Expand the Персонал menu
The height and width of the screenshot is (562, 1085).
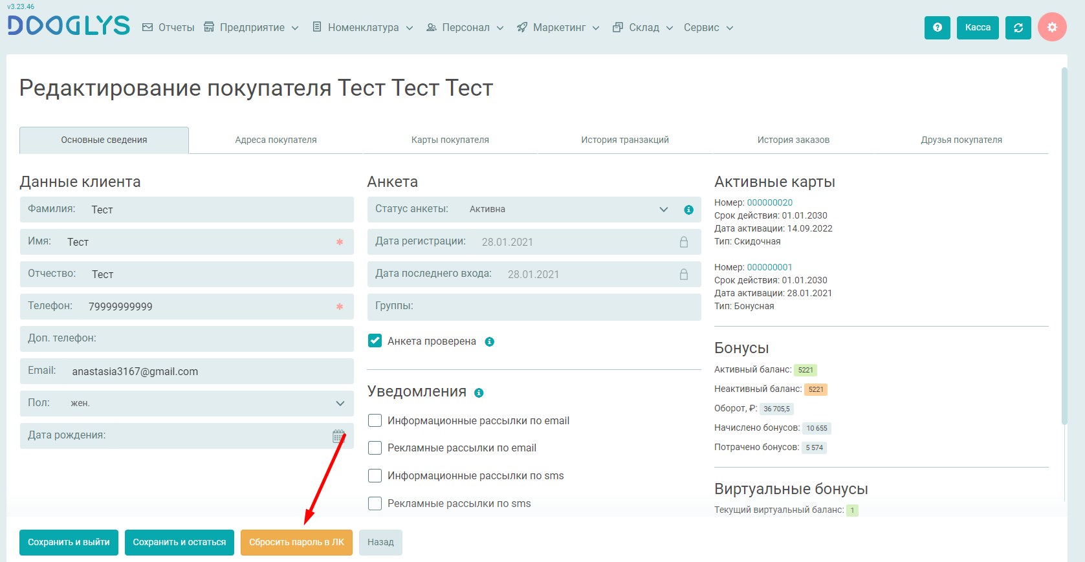[x=465, y=27]
